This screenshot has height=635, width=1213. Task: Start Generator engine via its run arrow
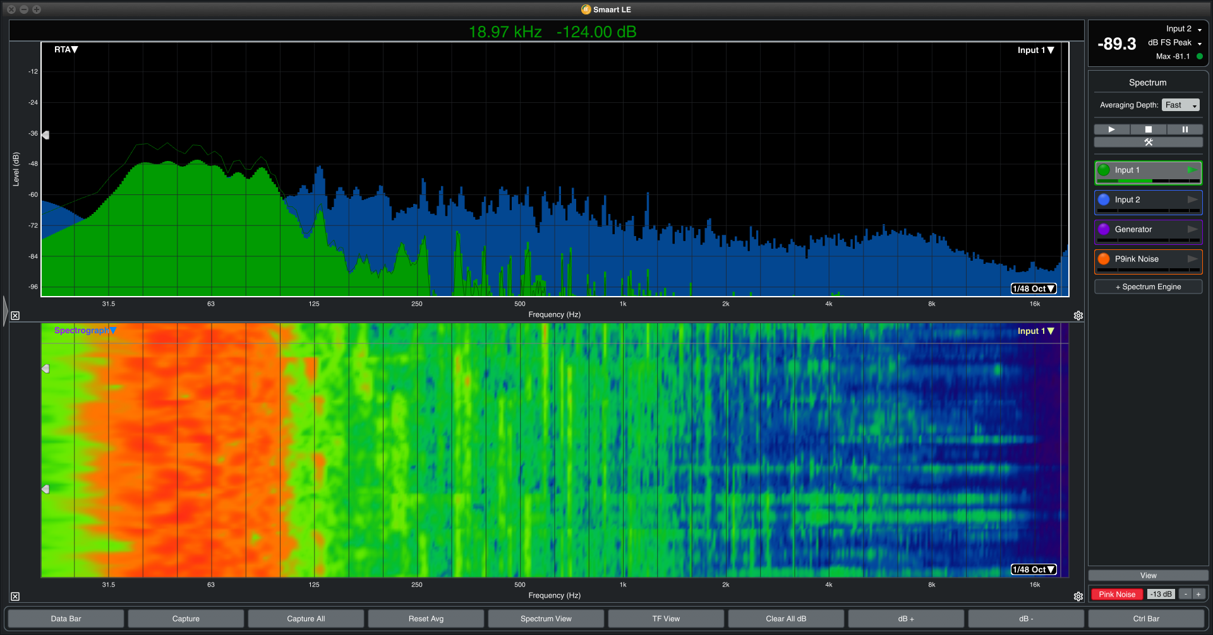[x=1192, y=229]
